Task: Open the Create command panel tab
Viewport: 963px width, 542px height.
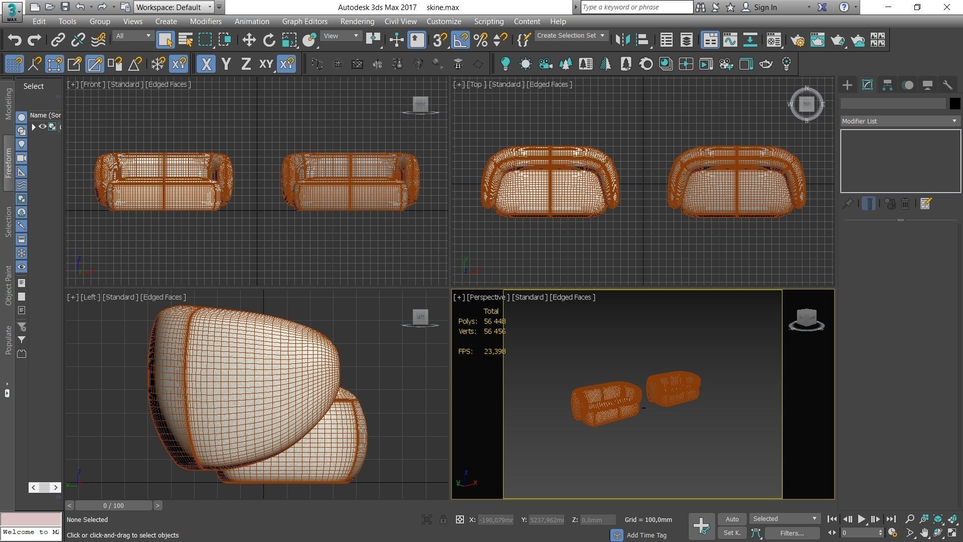Action: click(847, 85)
